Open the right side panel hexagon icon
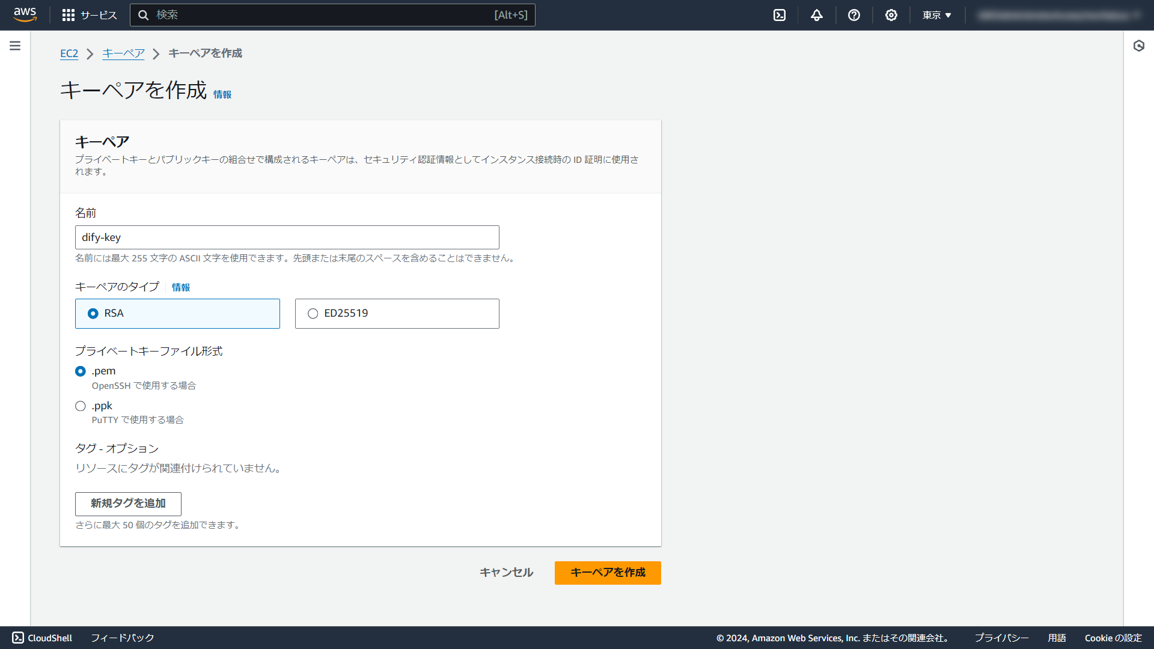The image size is (1154, 649). (x=1138, y=46)
